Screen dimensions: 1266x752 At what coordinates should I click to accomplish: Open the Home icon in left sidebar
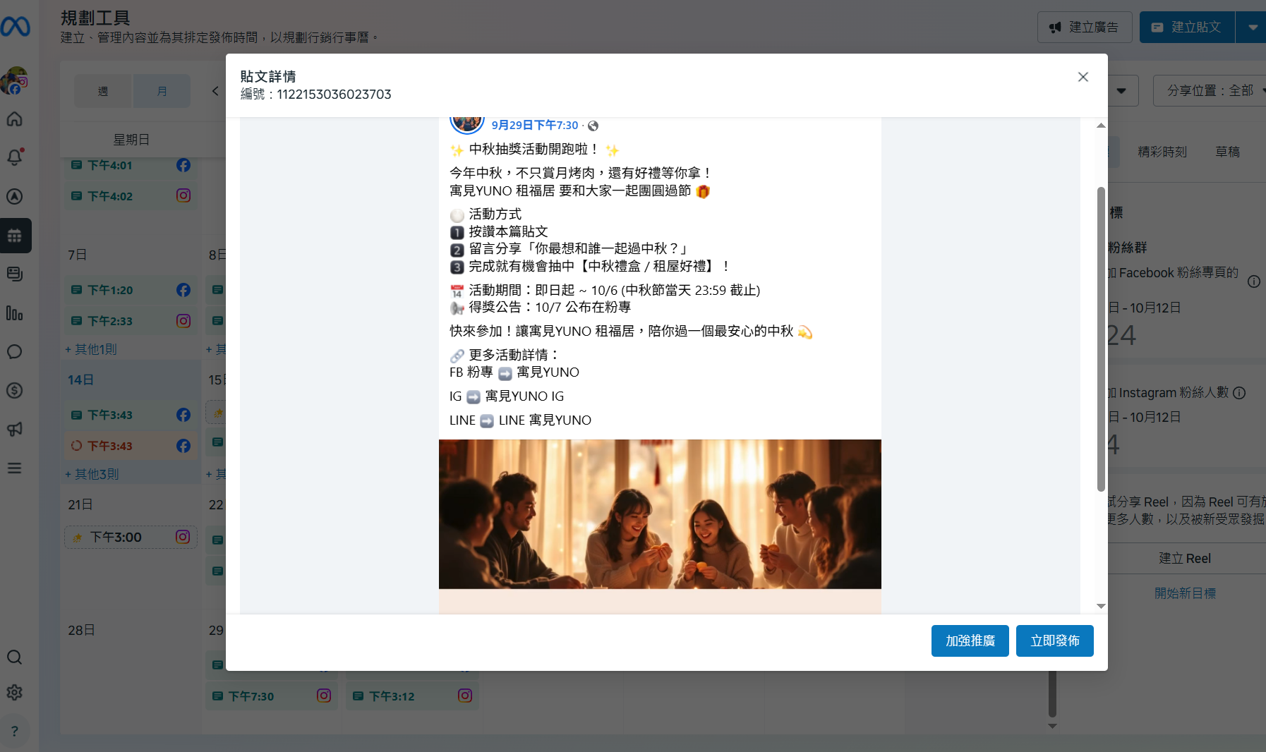(x=15, y=119)
